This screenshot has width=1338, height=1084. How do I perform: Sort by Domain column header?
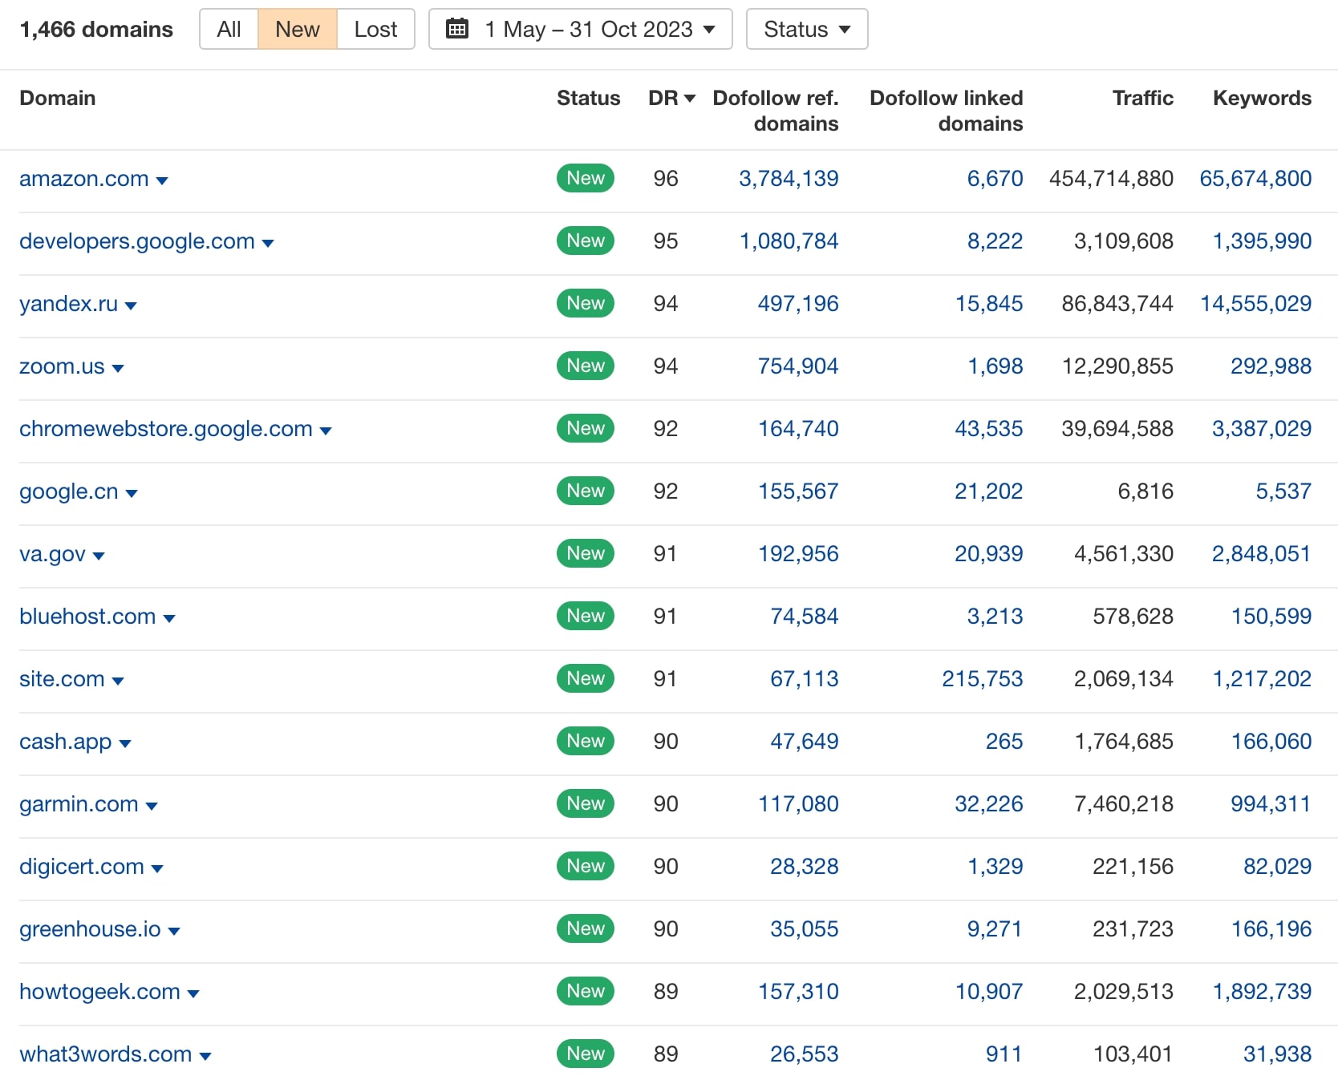pos(58,98)
